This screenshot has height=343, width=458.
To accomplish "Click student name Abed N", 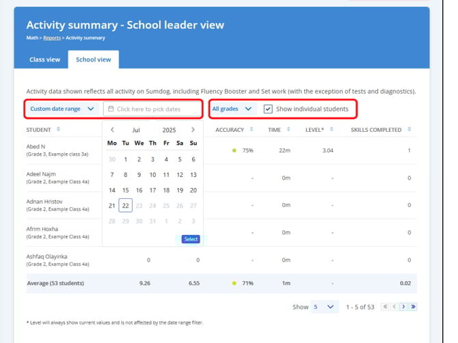I will tap(36, 146).
